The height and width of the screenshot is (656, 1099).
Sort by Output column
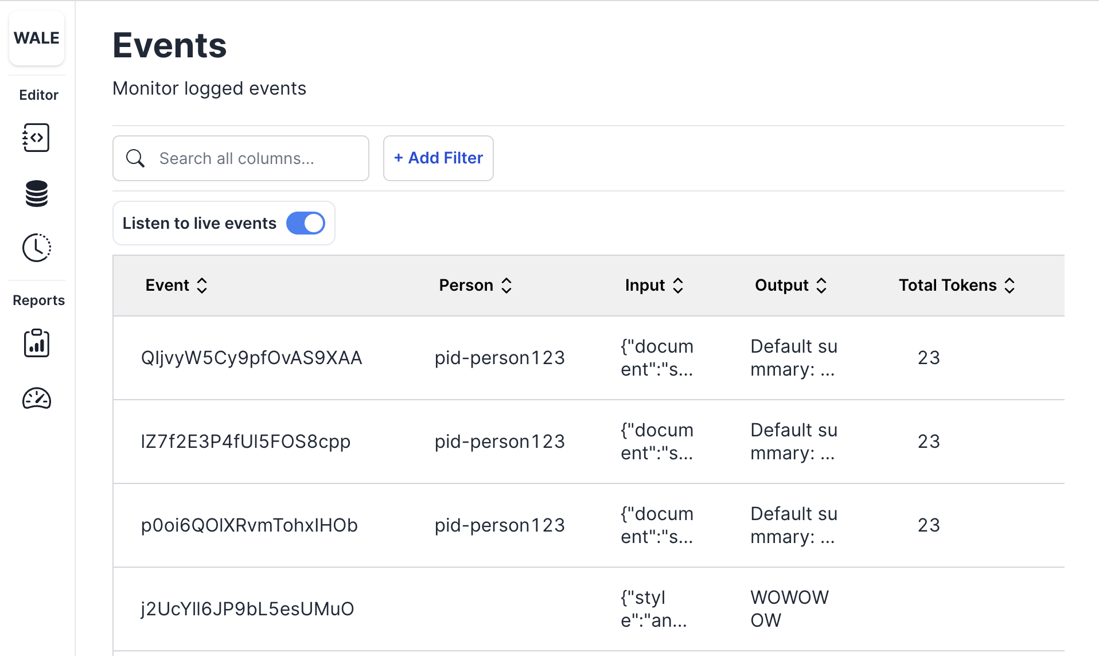[x=791, y=285]
